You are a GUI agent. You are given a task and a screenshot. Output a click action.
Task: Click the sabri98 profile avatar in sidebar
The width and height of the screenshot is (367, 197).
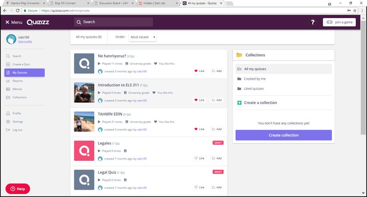coord(11,39)
